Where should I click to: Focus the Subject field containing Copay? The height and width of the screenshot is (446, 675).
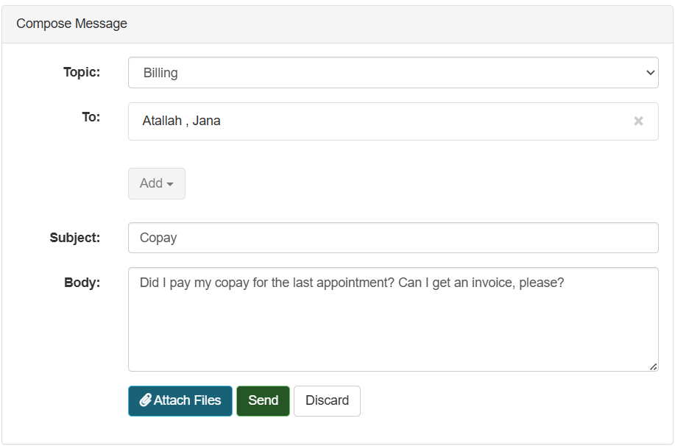pos(392,238)
